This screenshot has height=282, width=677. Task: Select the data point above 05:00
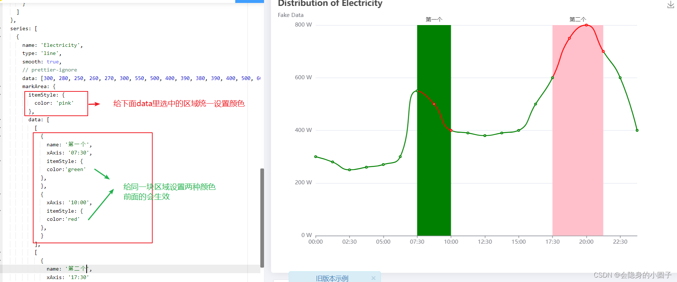click(x=383, y=164)
